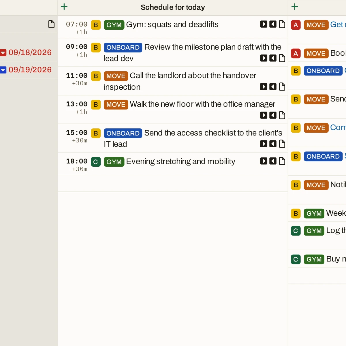Open note icon on Call the landlord row
The width and height of the screenshot is (346, 346).
(x=282, y=87)
